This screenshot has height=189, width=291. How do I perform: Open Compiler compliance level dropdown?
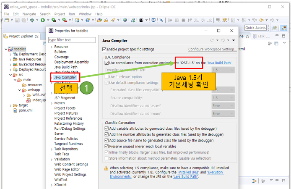pos(223,70)
